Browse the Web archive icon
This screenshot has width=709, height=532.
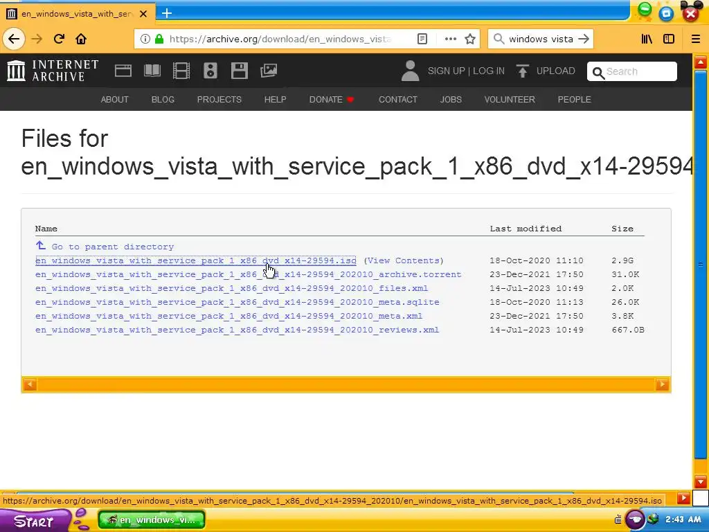coord(123,71)
